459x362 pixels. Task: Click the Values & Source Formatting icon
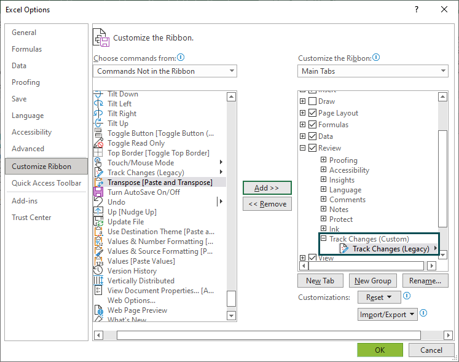(x=98, y=251)
